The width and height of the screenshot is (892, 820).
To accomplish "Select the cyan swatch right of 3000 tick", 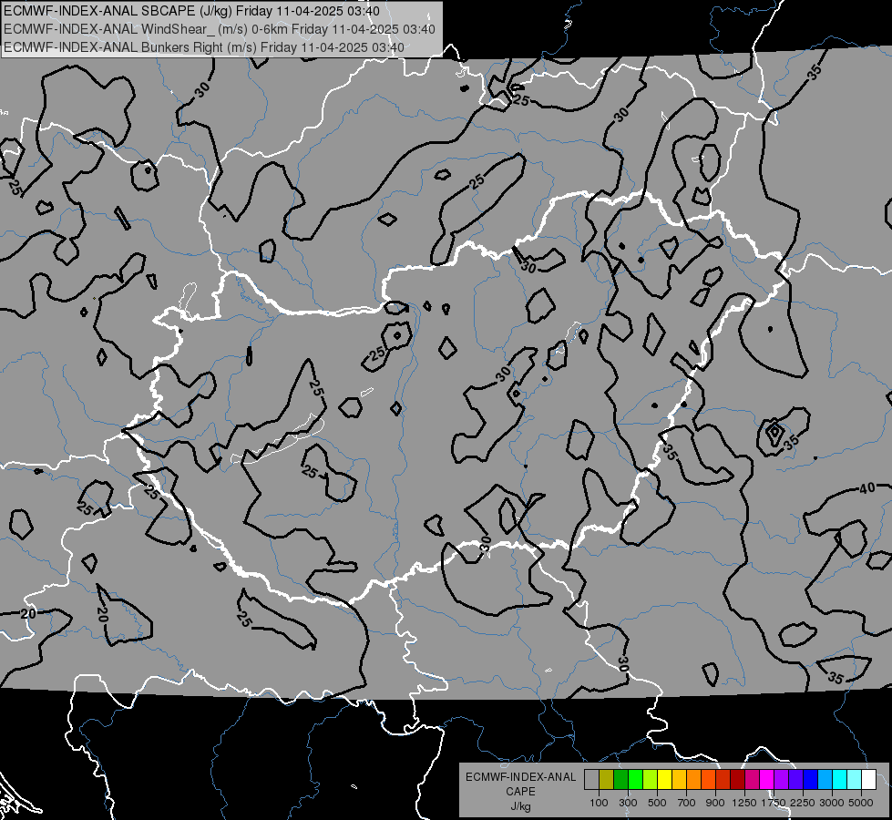I will click(x=840, y=780).
